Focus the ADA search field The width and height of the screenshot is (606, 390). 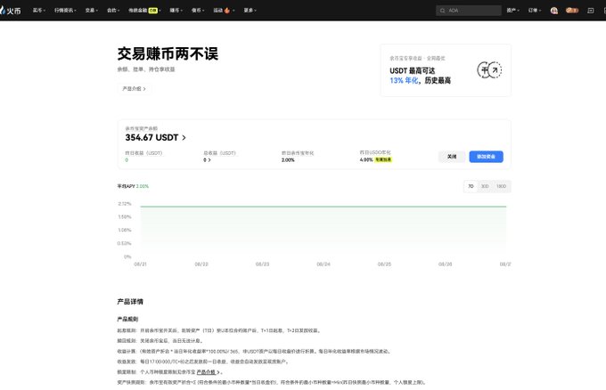[469, 11]
